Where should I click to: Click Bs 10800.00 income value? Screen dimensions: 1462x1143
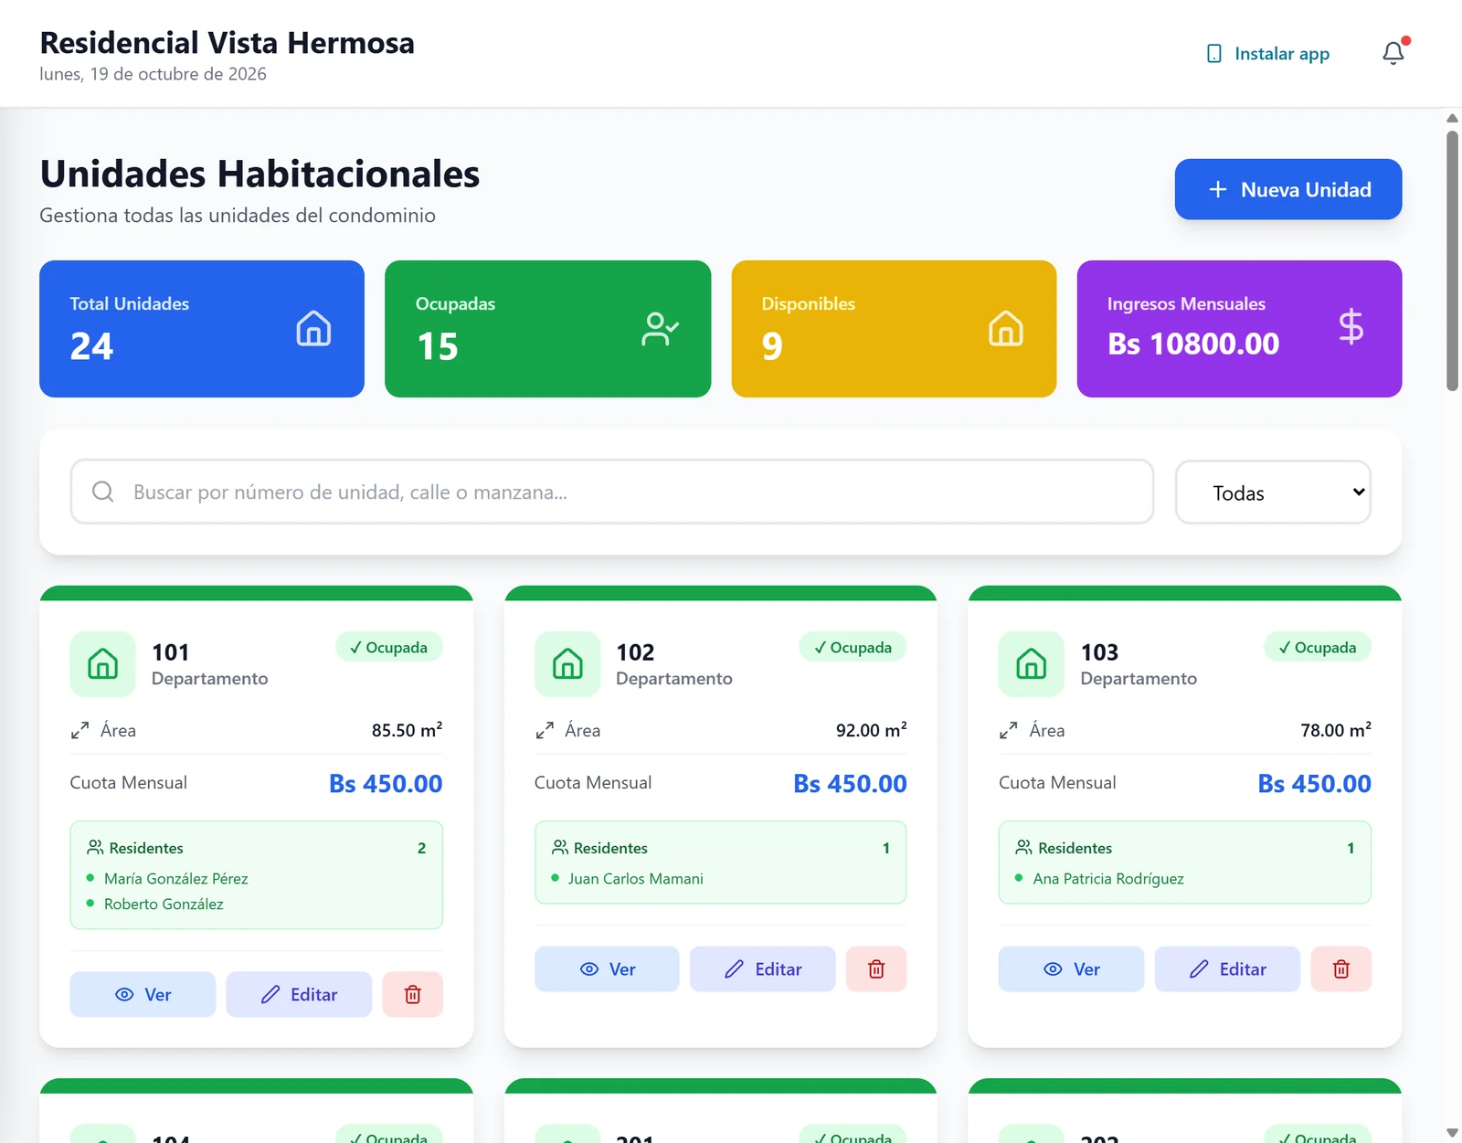pyautogui.click(x=1193, y=344)
